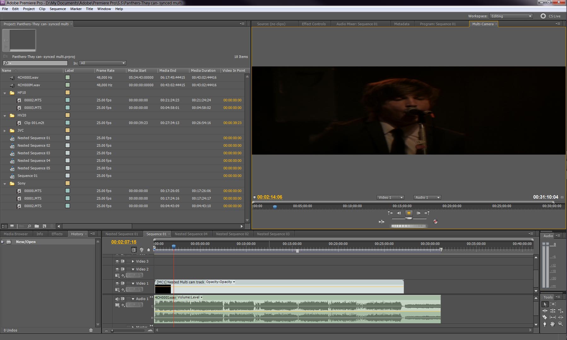Image resolution: width=567 pixels, height=340 pixels.
Task: Expand the JVC bin folder
Action: click(5, 131)
